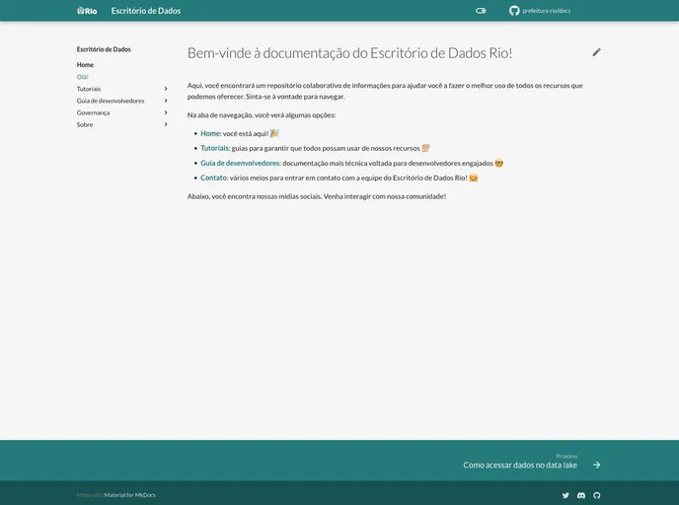The width and height of the screenshot is (679, 505).
Task: Click the next page arrow icon
Action: (x=596, y=465)
